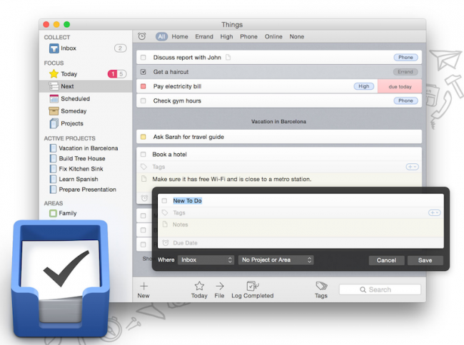This screenshot has height=345, width=464.
Task: Click the Inbox count badge showing 2
Action: point(120,48)
